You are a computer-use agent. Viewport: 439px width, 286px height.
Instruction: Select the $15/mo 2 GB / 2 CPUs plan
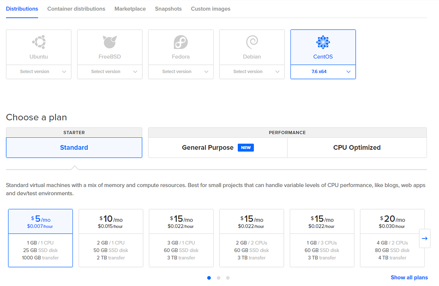(x=252, y=238)
